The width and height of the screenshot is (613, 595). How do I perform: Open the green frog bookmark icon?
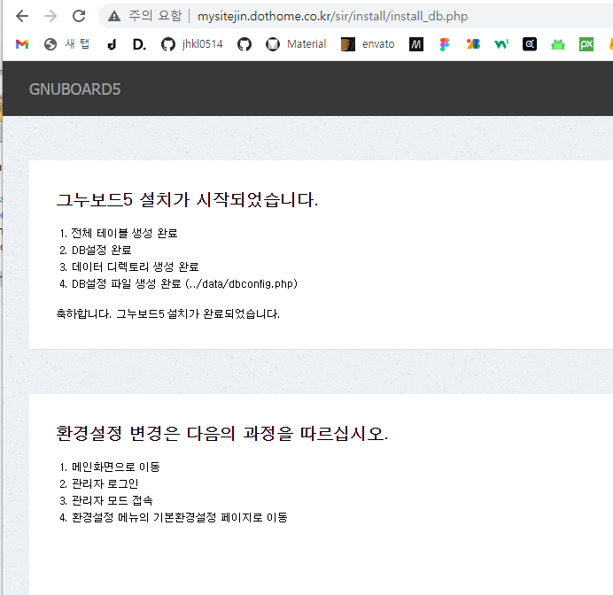tap(558, 44)
